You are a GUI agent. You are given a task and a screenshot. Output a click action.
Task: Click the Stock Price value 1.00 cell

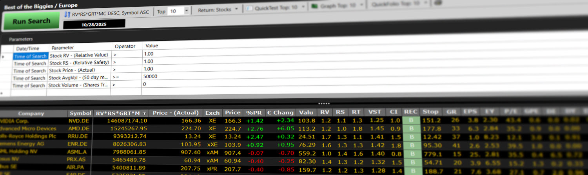tap(150, 69)
